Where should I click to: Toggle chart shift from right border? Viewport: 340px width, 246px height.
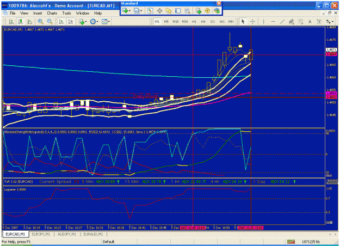(x=71, y=21)
